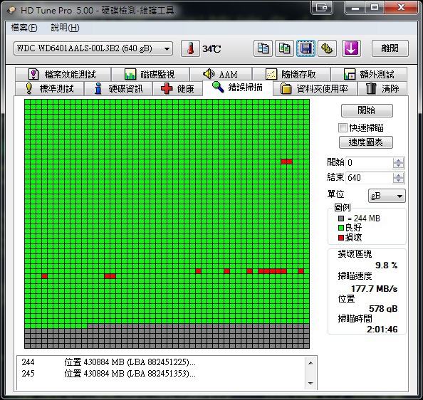Click the 速度圖表 speed chart button
Viewport: 423px width, 400px height.
pyautogui.click(x=366, y=142)
